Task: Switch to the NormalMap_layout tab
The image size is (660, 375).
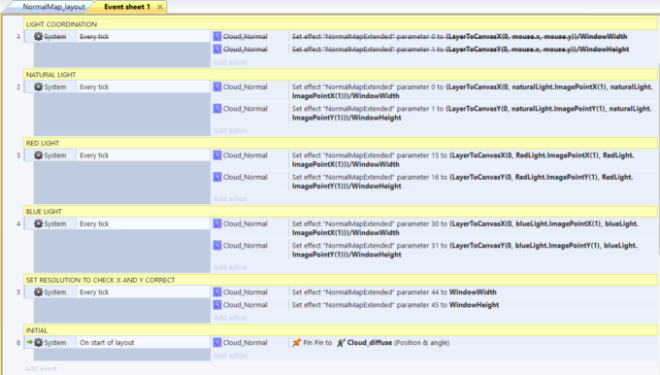Action: pos(53,7)
